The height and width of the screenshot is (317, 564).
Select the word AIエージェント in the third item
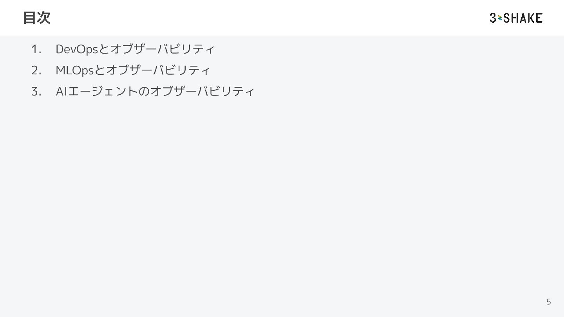pos(97,91)
